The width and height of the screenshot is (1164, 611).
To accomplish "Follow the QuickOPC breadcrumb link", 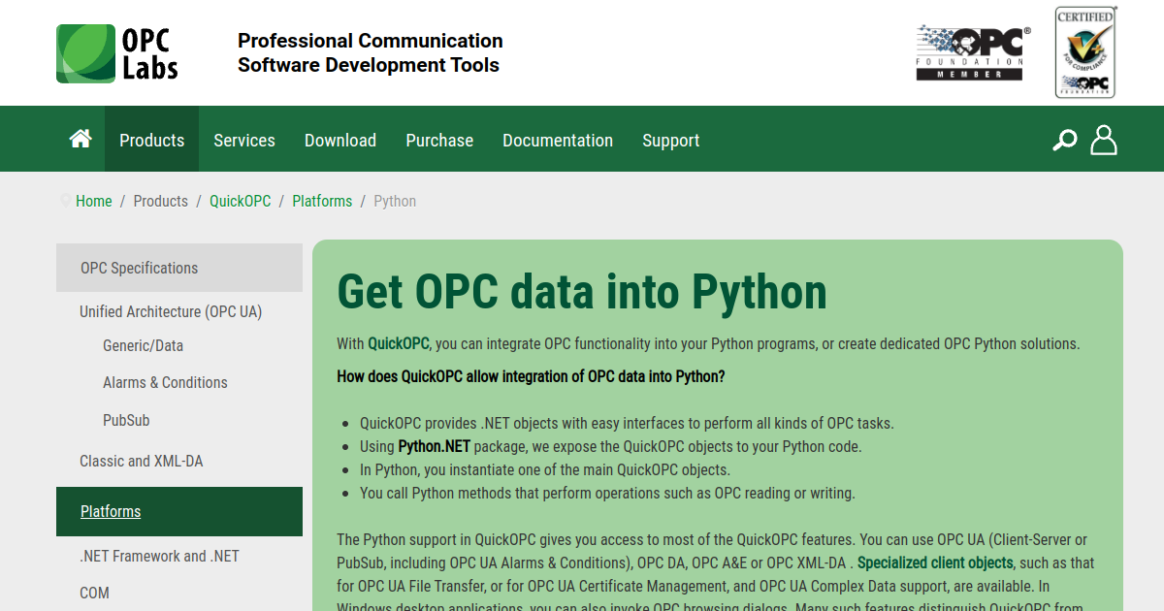I will [x=241, y=201].
